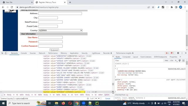188x106 pixels.
Task: Click the Submit button on form
Action: pos(54,50)
